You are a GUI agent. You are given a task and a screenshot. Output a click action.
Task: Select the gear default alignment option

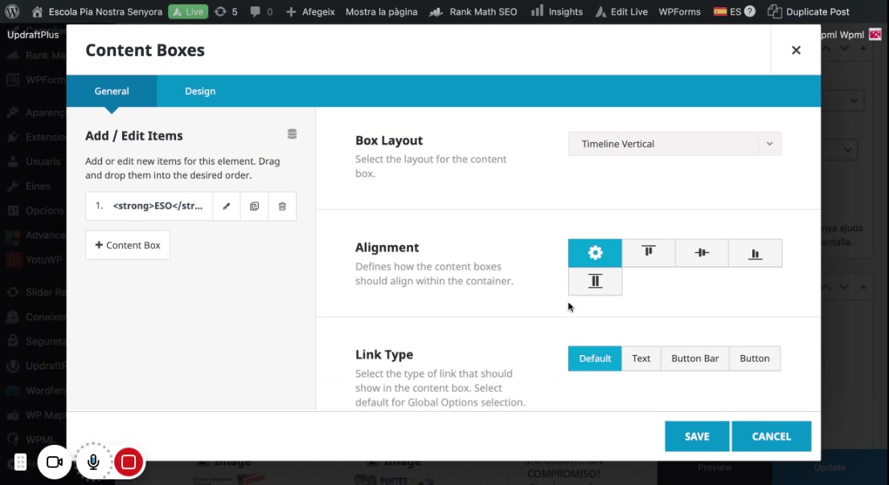click(x=595, y=253)
